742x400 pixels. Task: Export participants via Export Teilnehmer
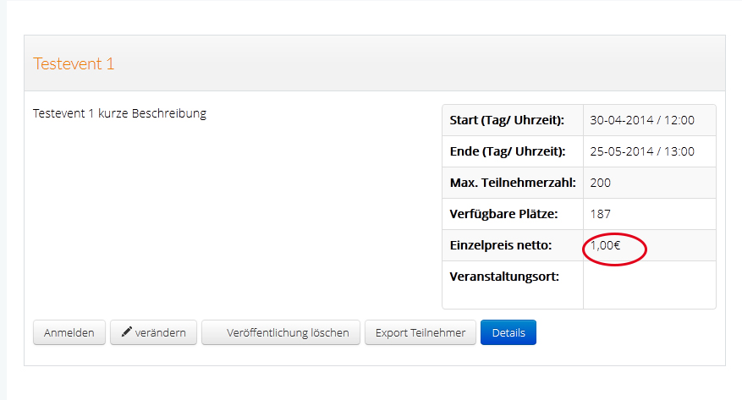420,332
